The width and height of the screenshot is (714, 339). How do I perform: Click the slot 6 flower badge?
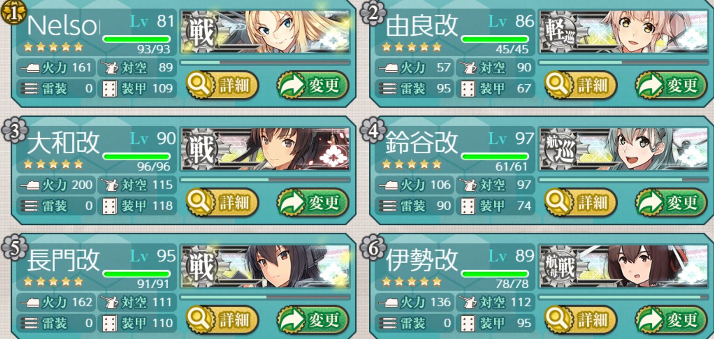tap(373, 247)
